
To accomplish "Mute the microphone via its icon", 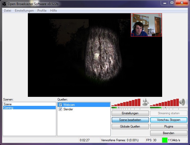I will (145, 102).
